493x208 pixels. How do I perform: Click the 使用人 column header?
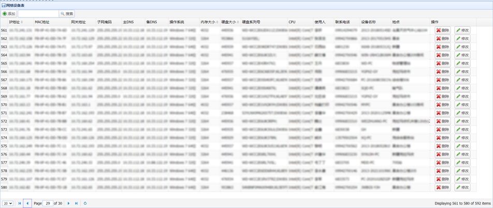(x=324, y=22)
